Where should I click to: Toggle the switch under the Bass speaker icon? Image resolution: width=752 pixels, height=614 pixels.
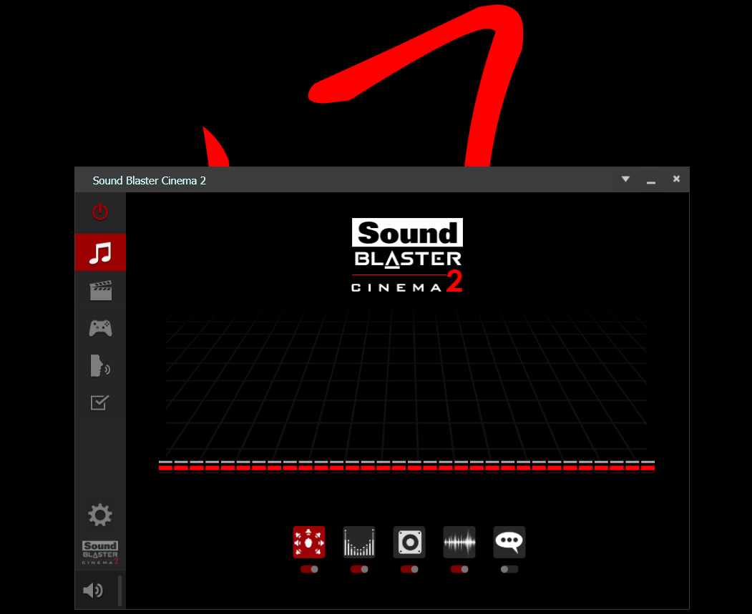pyautogui.click(x=409, y=570)
